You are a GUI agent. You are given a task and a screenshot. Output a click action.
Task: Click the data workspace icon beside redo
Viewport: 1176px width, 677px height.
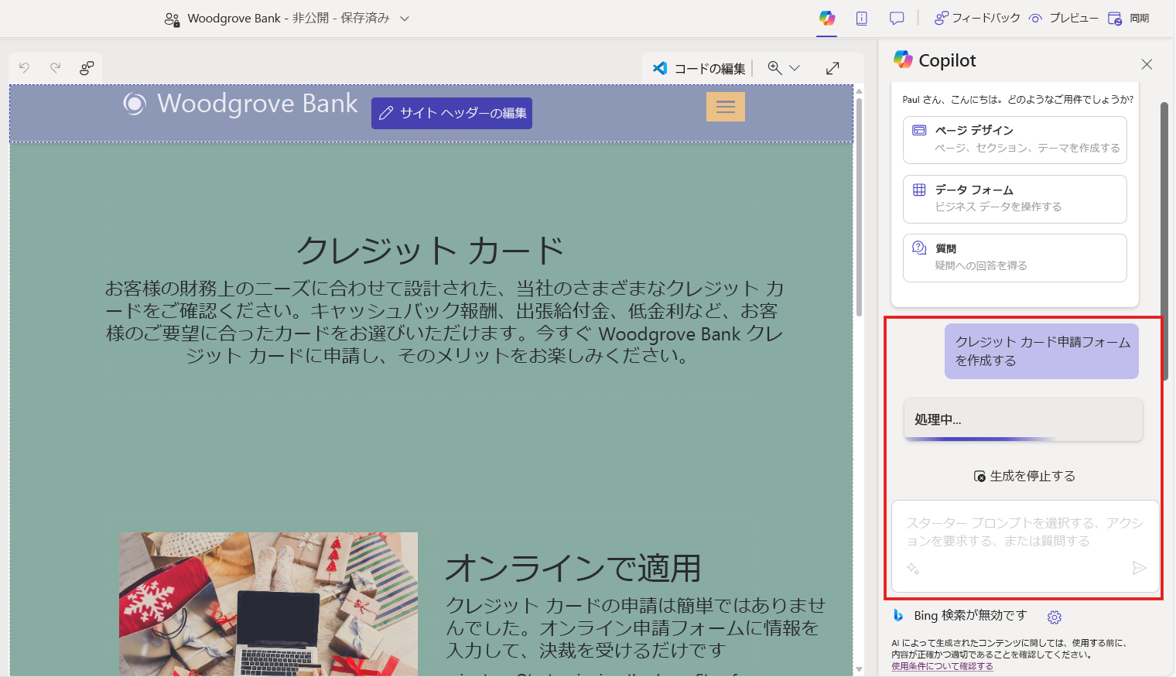87,67
